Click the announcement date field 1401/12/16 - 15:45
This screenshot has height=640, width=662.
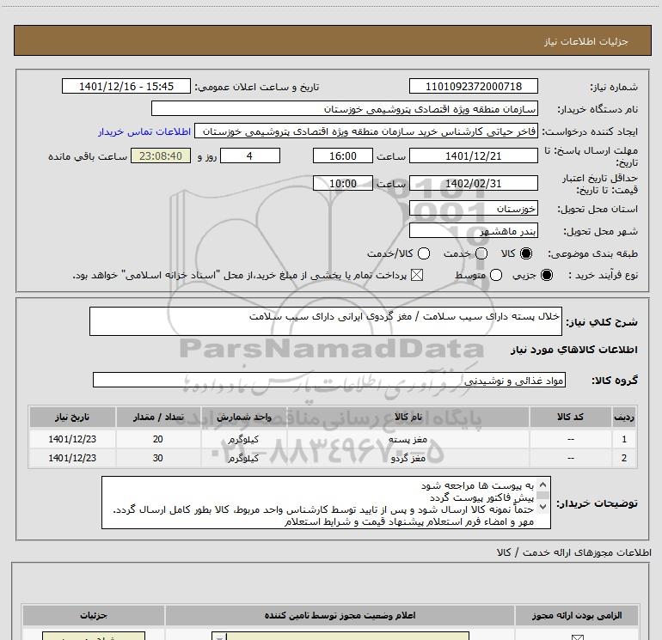[126, 87]
